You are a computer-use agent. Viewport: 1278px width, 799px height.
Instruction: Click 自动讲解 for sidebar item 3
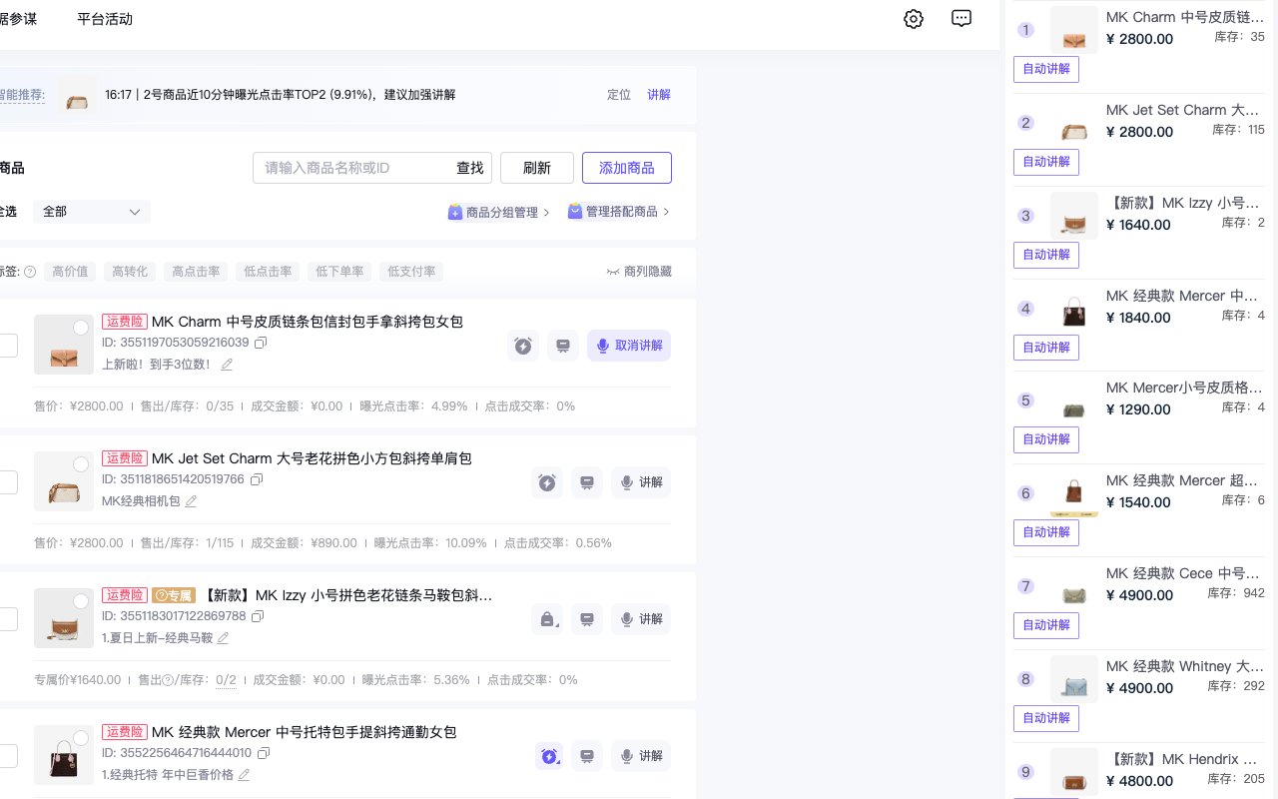(1046, 255)
